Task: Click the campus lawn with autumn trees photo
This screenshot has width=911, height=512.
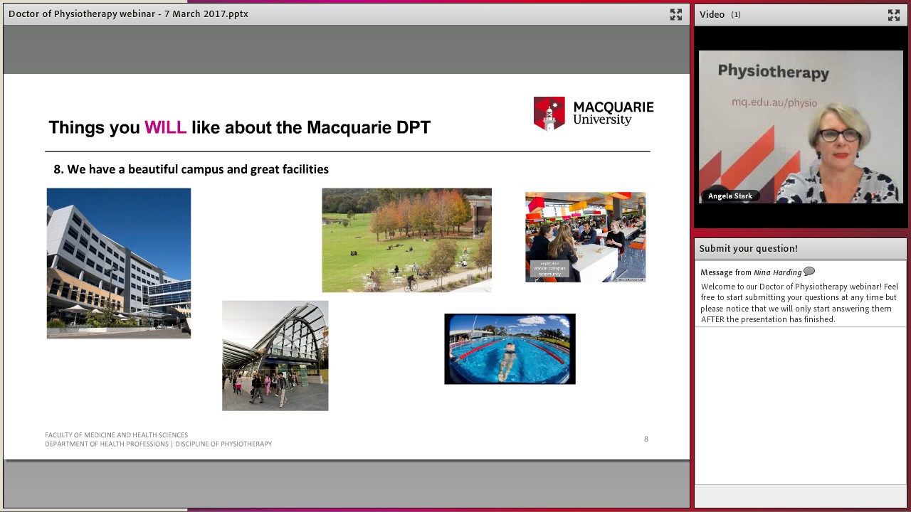Action: pos(406,240)
